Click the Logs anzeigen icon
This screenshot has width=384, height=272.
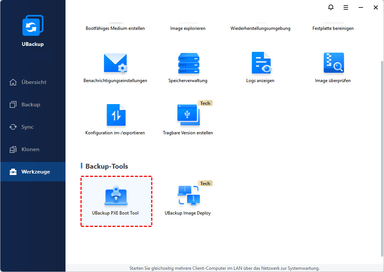point(260,63)
